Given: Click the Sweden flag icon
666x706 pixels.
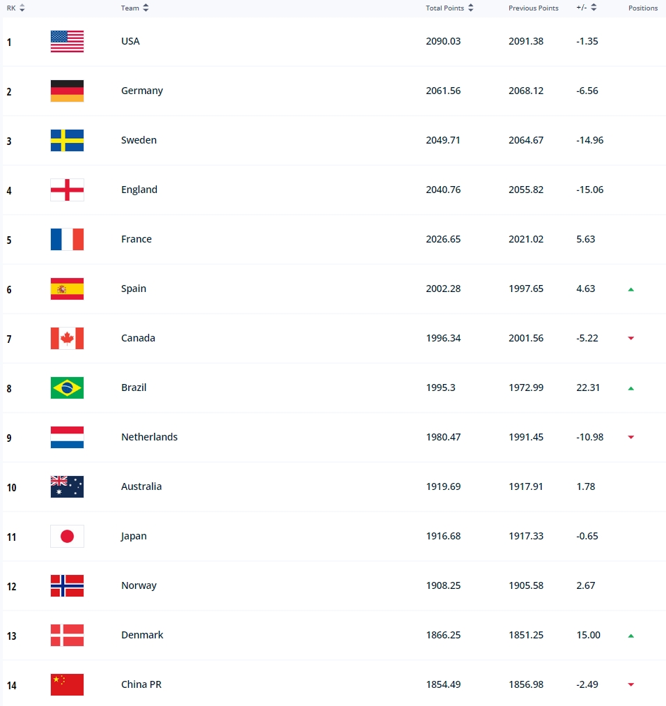Looking at the screenshot, I should point(67,141).
